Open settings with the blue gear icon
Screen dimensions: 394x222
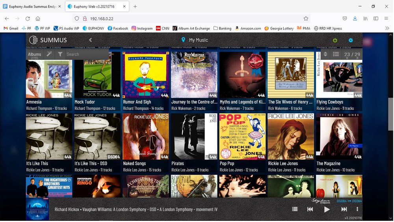(x=351, y=40)
